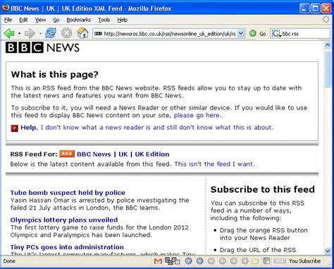The height and width of the screenshot is (269, 334).
Task: Open 'Tube bomb suspect held by police' story
Action: pos(68,193)
